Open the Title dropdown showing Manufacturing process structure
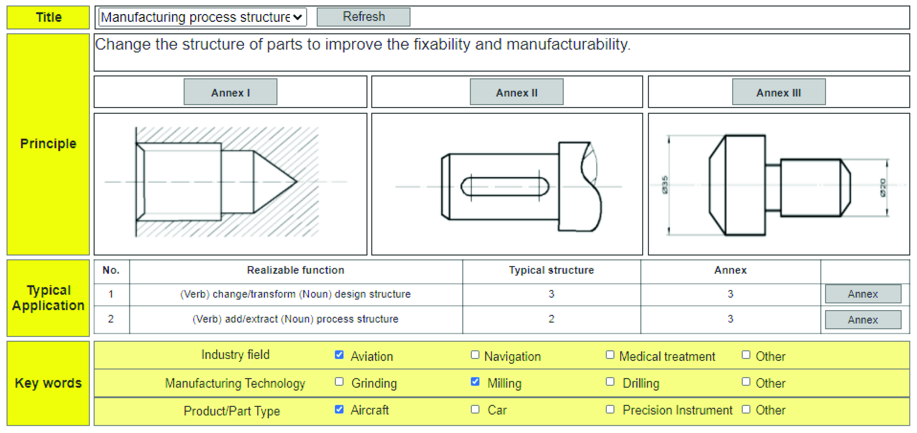Viewport: 917px width, 433px height. (x=202, y=17)
